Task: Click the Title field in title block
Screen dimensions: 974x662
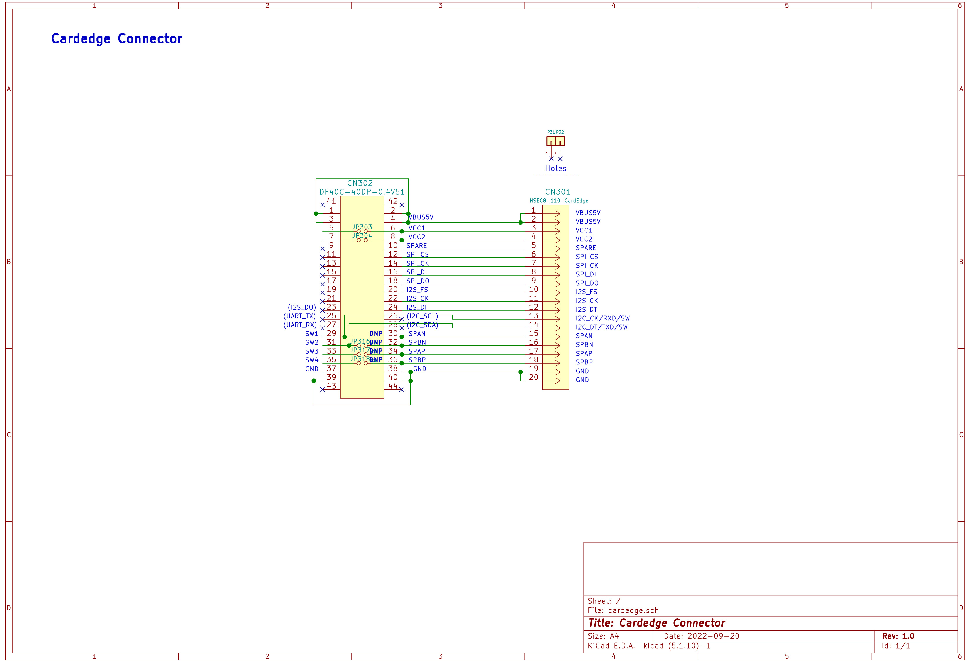Action: tap(656, 623)
